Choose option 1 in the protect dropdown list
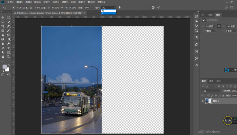 (x=109, y=13)
